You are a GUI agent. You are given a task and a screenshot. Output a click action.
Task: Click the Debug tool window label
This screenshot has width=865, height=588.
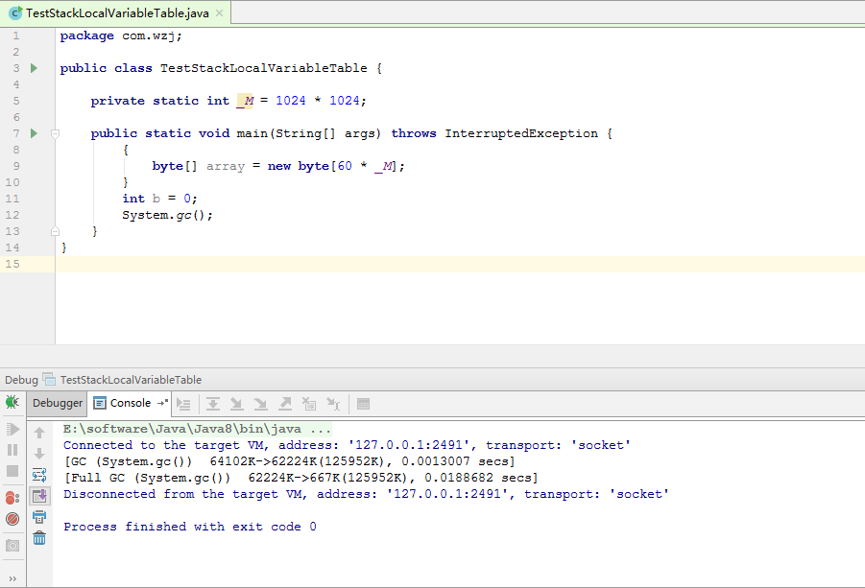pyautogui.click(x=21, y=380)
